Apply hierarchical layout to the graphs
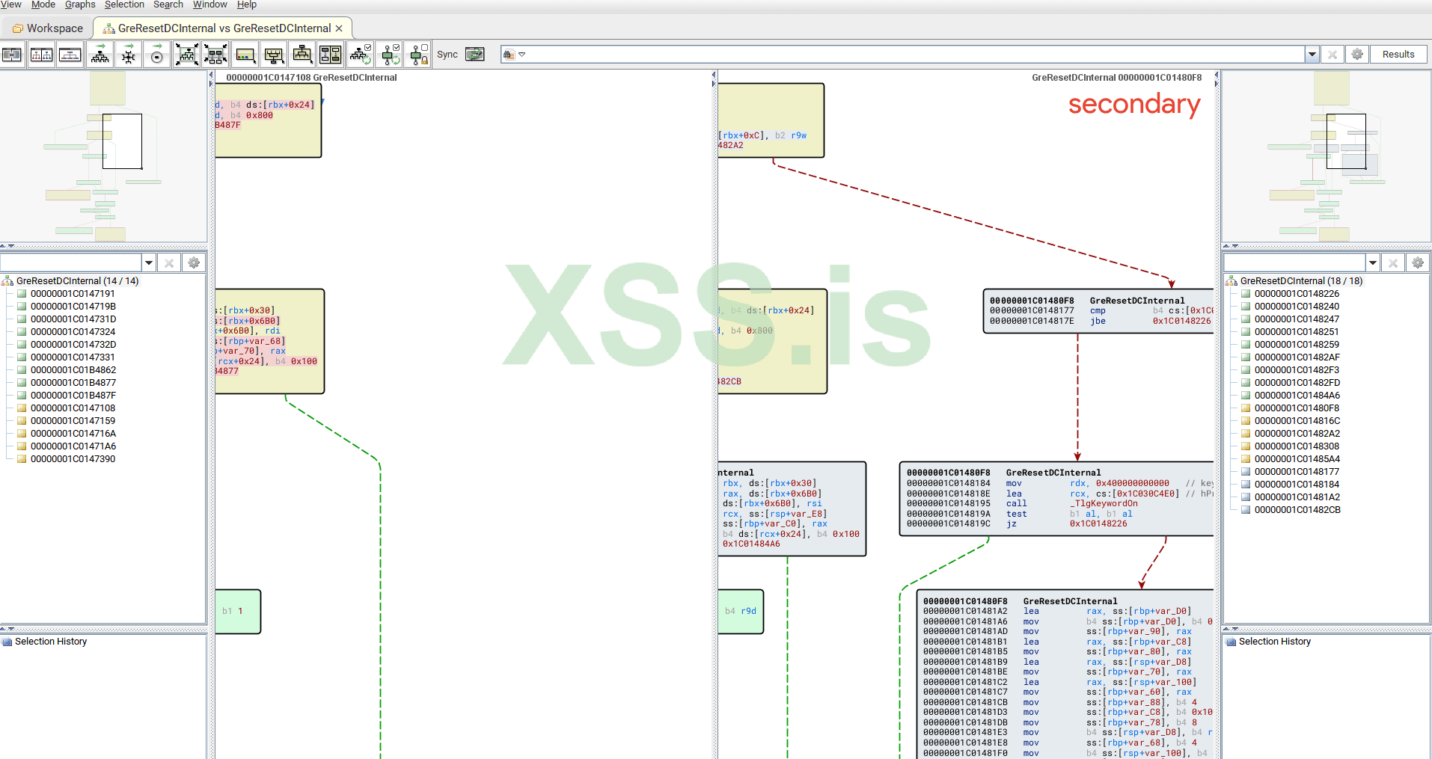The height and width of the screenshot is (759, 1432). coord(100,55)
